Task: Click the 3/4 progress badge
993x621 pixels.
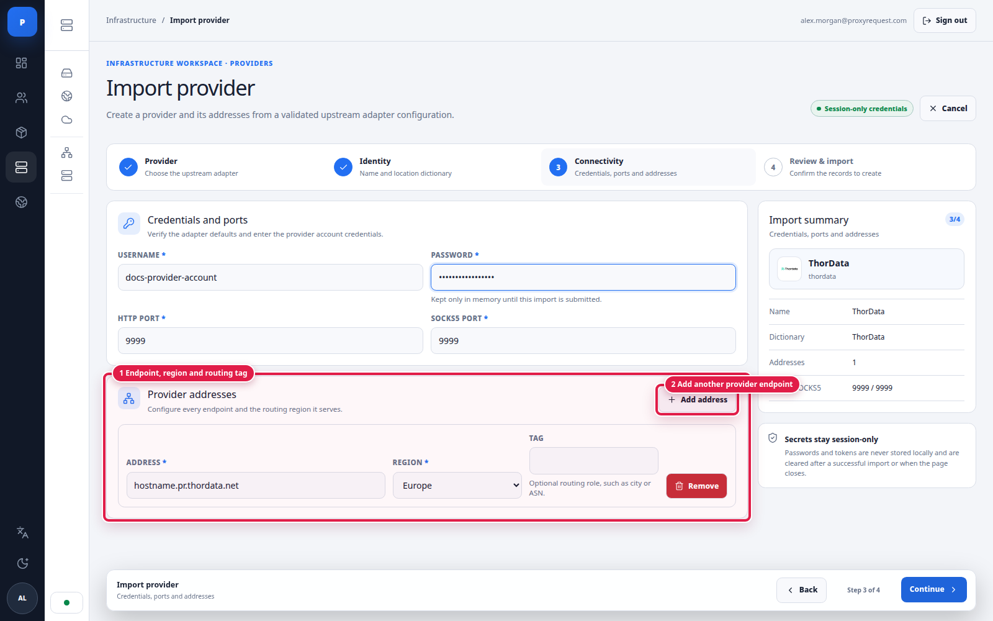Action: point(955,219)
